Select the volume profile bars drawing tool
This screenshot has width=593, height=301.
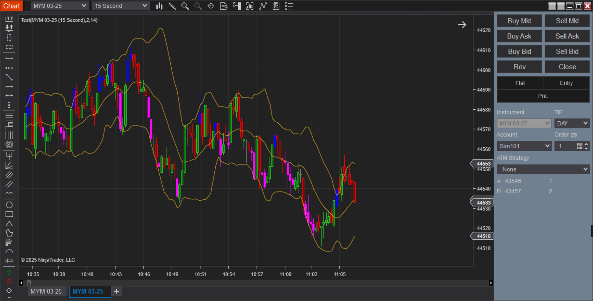[x=9, y=242]
